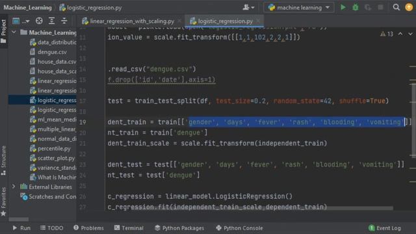Toggle the Project tool window side tab

3,31
